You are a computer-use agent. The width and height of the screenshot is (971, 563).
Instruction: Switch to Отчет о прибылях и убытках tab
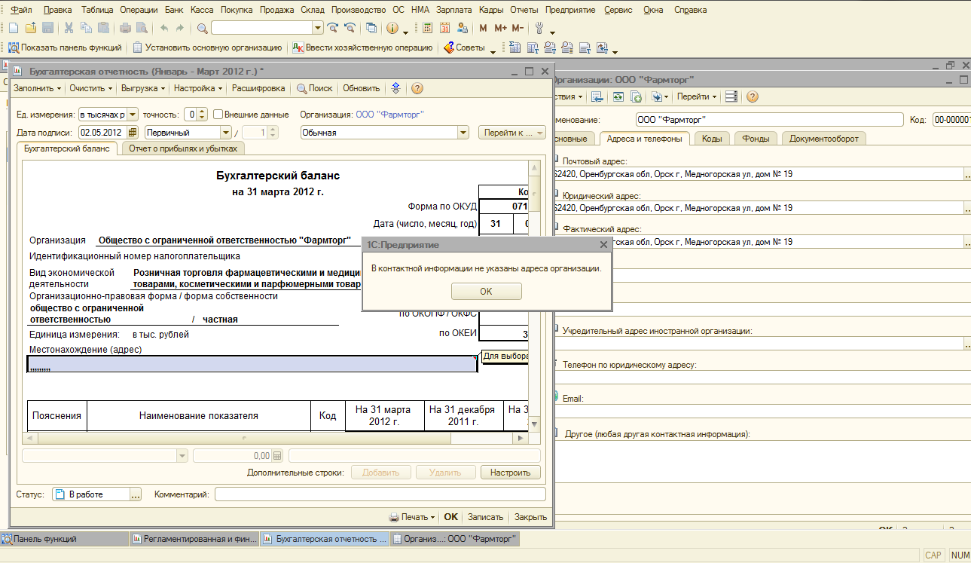point(182,148)
